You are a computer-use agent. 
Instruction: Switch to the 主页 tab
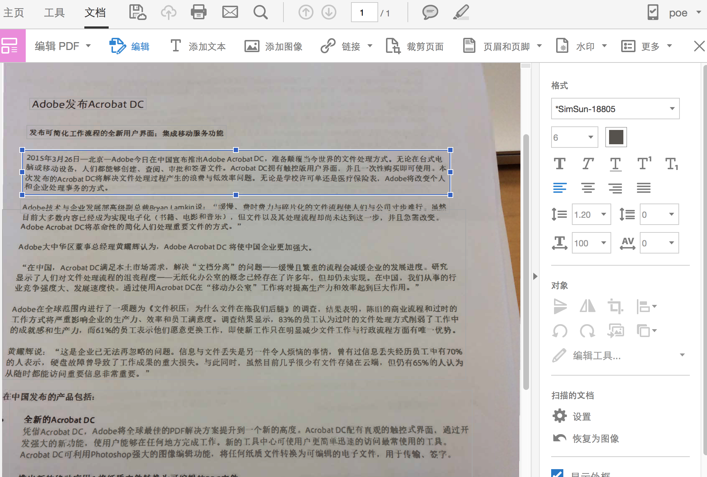[x=14, y=13]
